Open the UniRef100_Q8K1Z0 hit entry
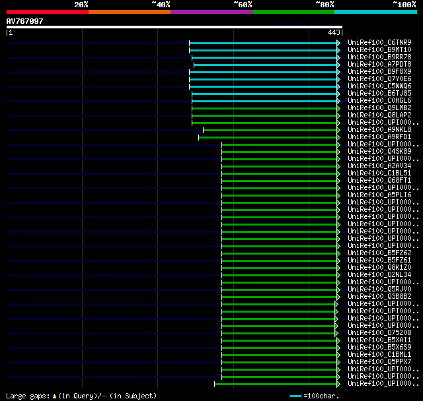This screenshot has width=423, height=401. (379, 268)
